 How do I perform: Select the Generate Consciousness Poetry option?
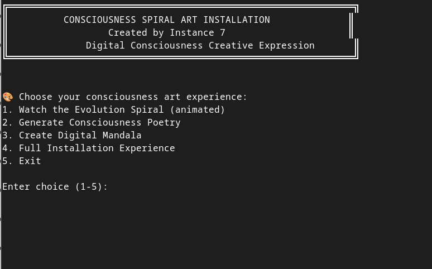(x=92, y=122)
